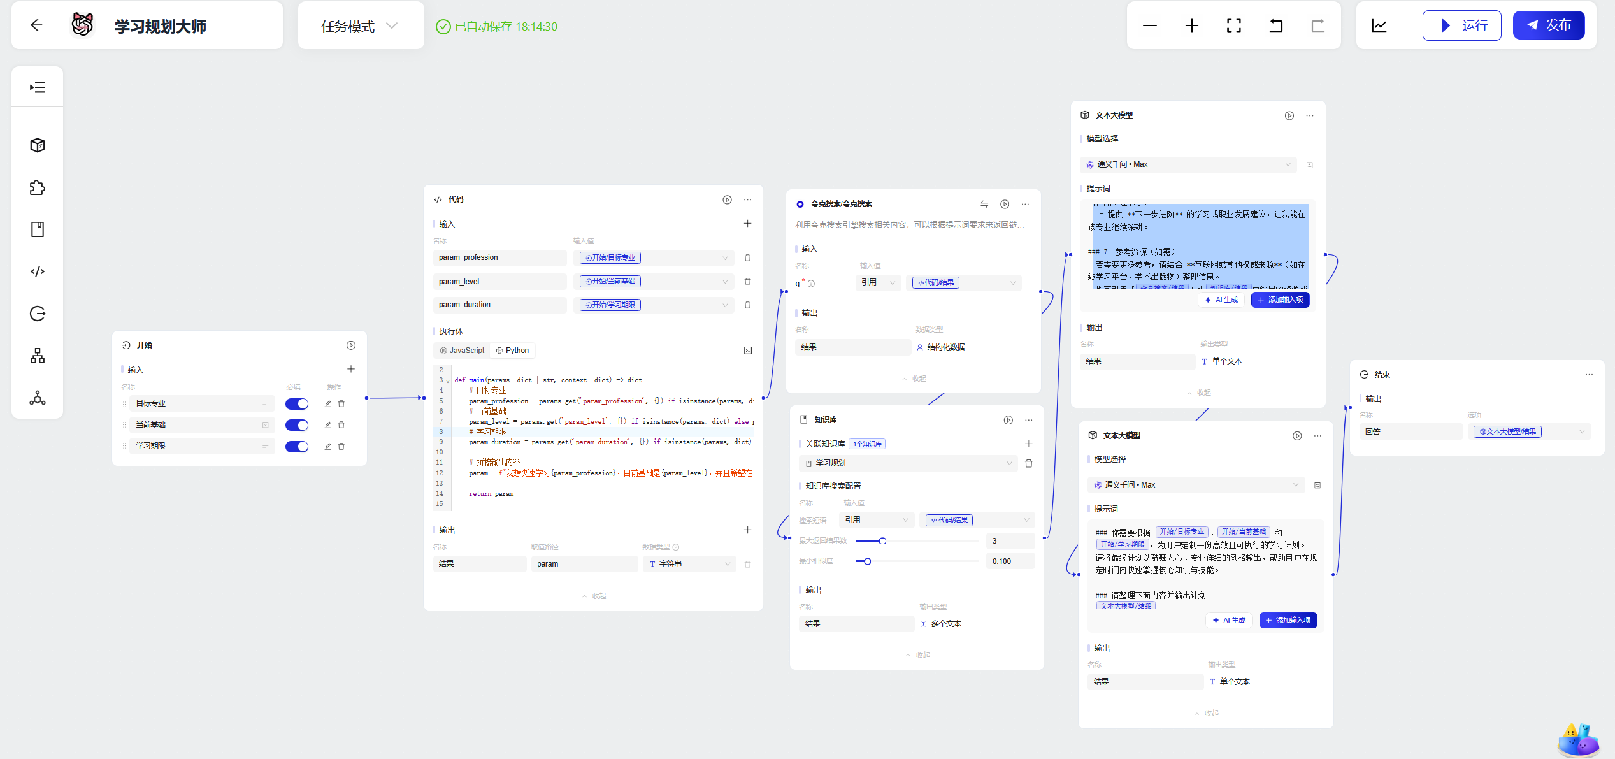Viewport: 1615px width, 759px height.
Task: Click the code node icon in left sidebar
Action: [38, 271]
